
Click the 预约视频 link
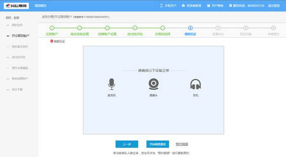point(182,144)
